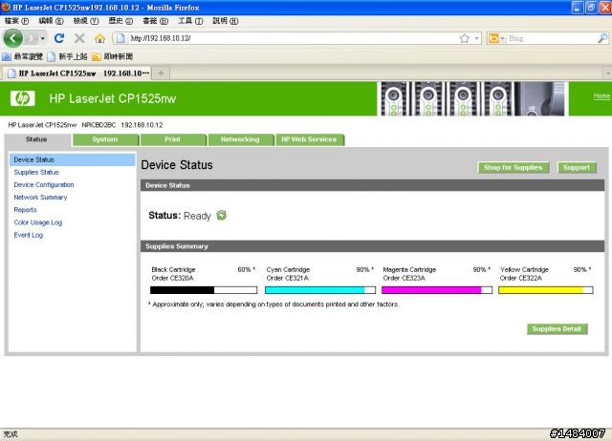
Task: Open the back/forward history dropdown arrow
Action: pyautogui.click(x=42, y=38)
